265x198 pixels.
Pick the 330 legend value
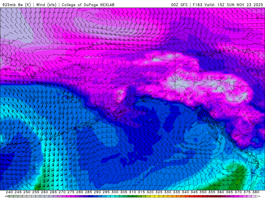(168, 192)
